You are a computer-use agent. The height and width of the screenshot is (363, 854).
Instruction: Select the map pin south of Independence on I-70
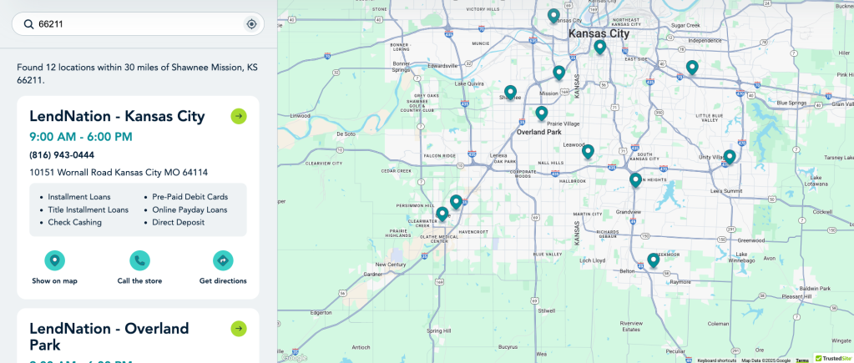(692, 67)
